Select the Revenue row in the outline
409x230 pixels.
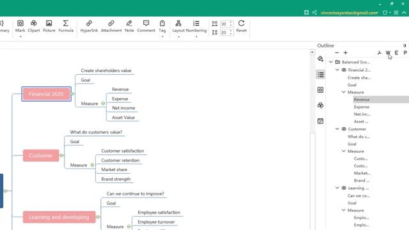point(381,100)
